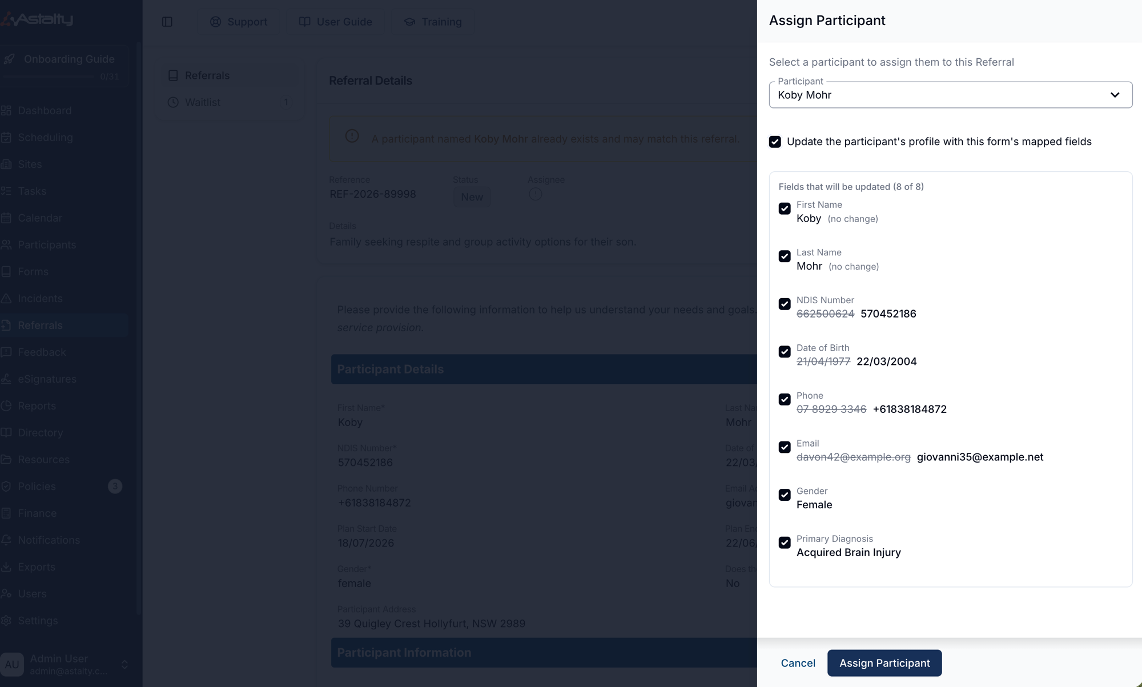This screenshot has height=687, width=1142.
Task: Click the Waitlist clock icon
Action: [173, 102]
